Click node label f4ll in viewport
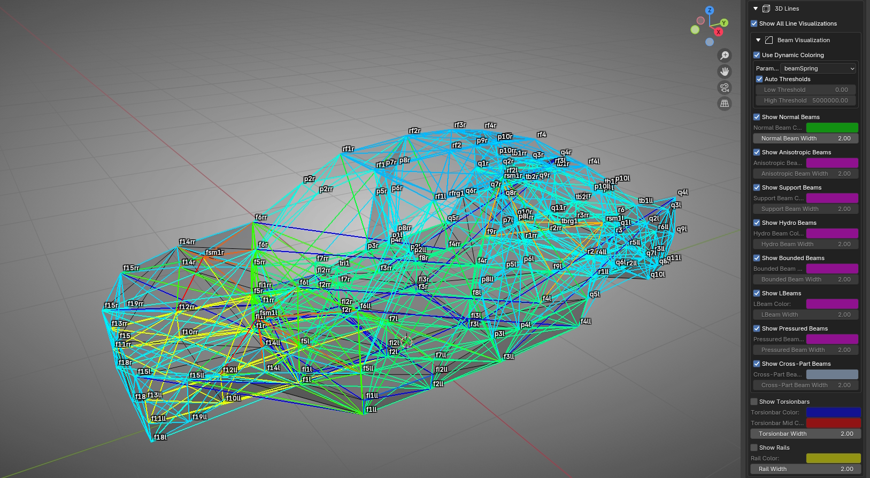 point(586,322)
